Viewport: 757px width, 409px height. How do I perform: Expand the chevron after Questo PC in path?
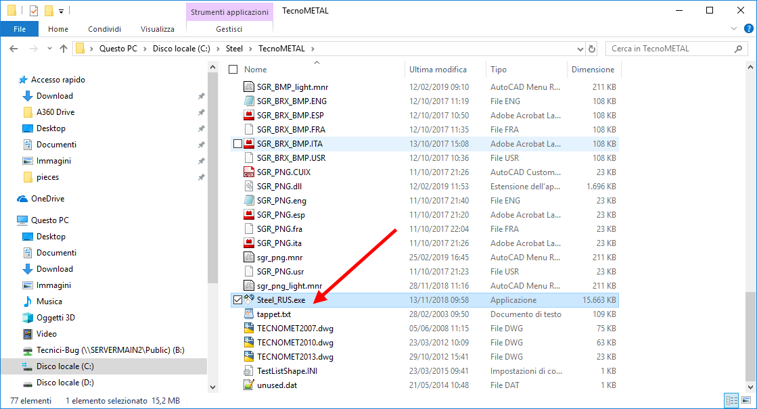pyautogui.click(x=145, y=49)
